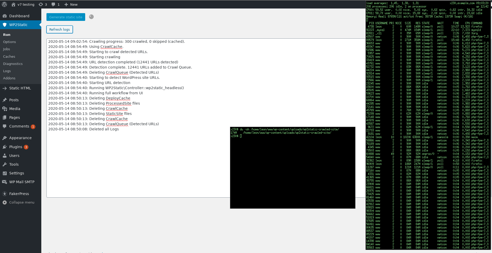Click the Generate static site button

click(x=66, y=17)
